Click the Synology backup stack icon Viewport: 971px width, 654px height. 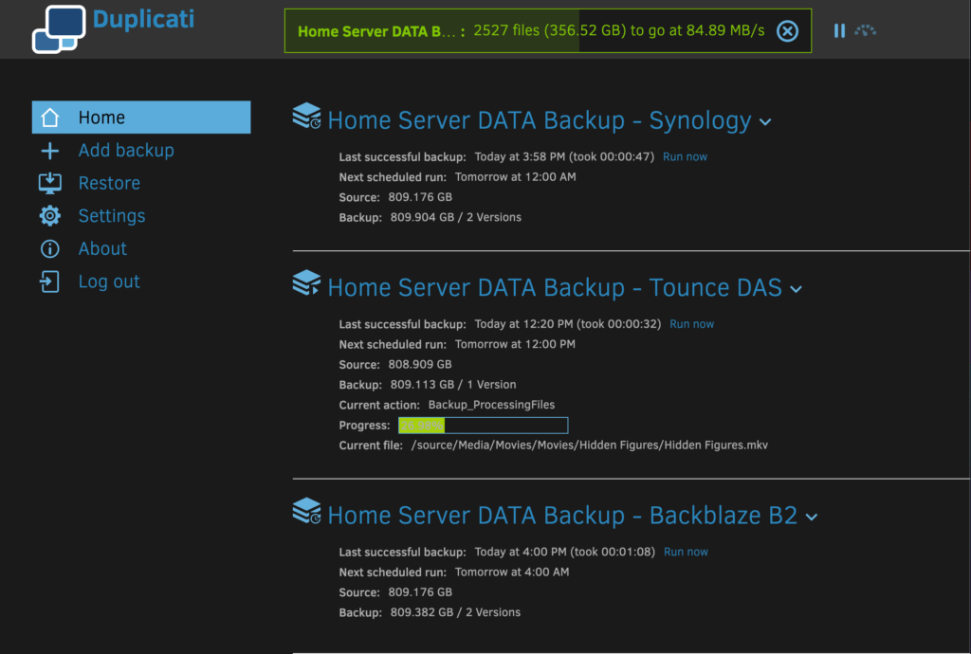point(306,117)
